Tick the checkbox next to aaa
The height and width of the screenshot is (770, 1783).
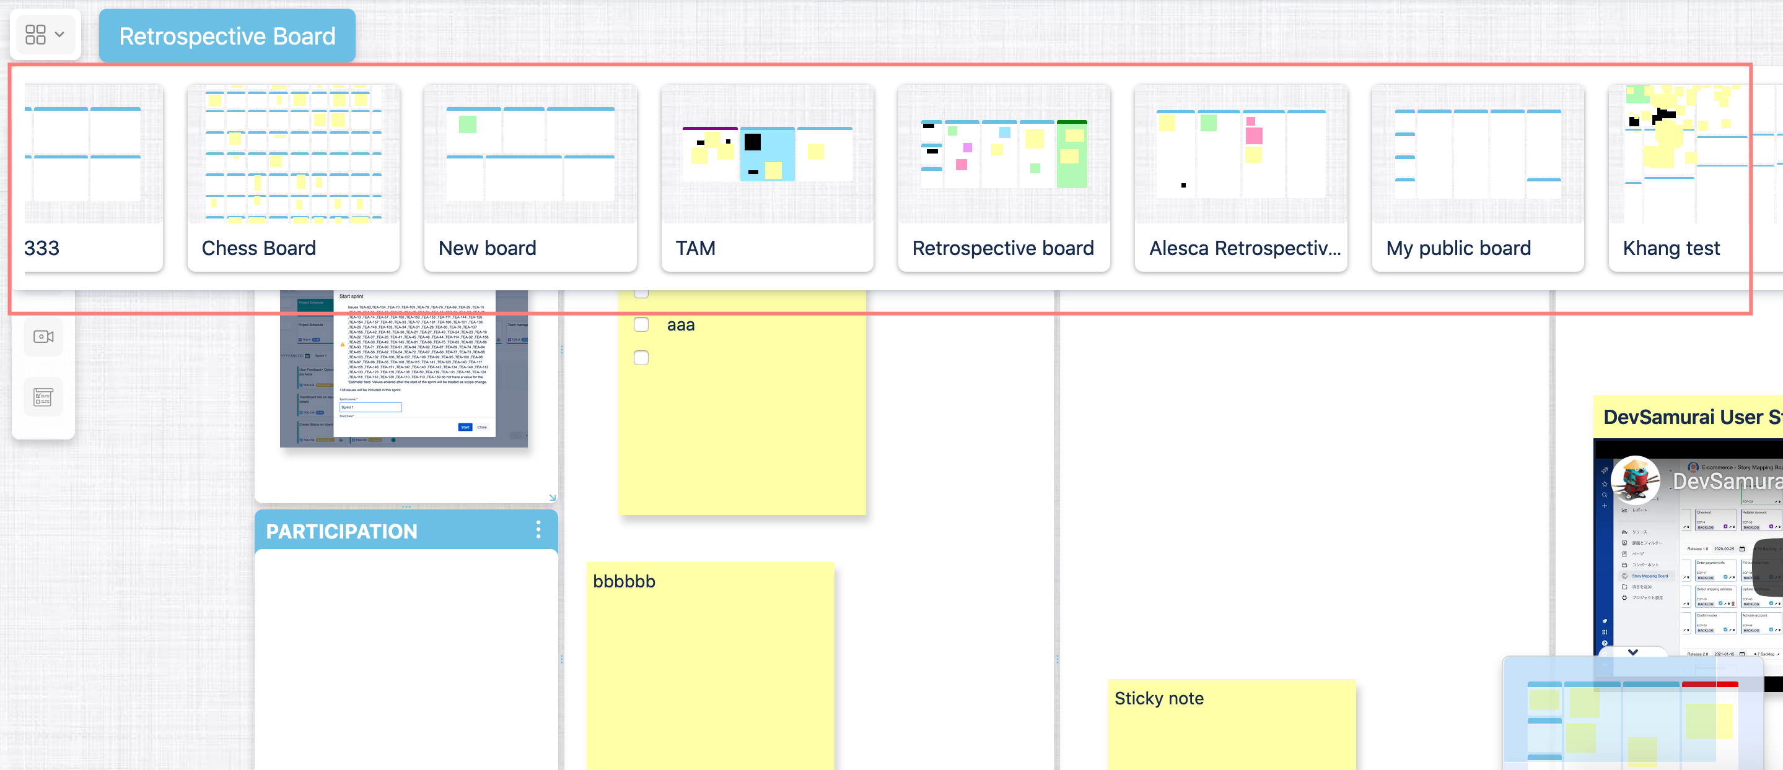(x=641, y=324)
